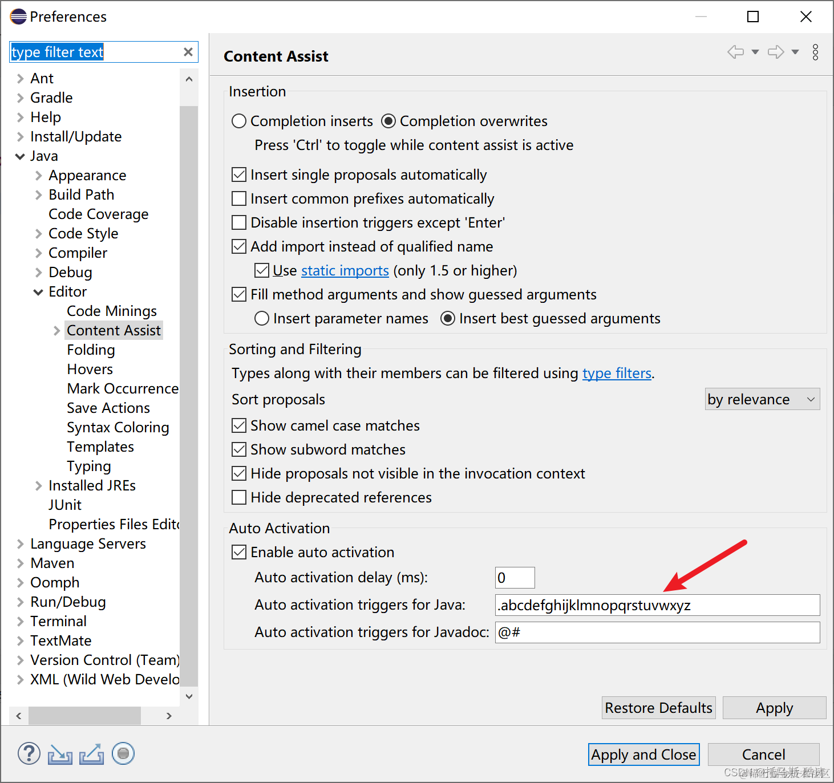Toggle Fill method arguments and show guessed arguments
Viewport: 834px width, 783px height.
[239, 294]
